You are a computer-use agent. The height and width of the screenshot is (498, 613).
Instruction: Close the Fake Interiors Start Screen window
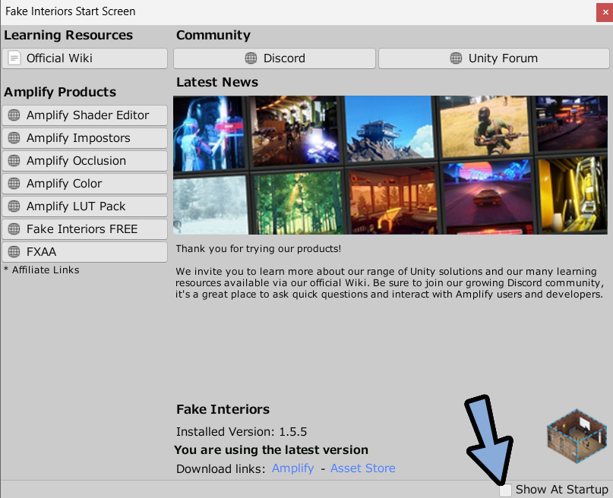coord(605,12)
